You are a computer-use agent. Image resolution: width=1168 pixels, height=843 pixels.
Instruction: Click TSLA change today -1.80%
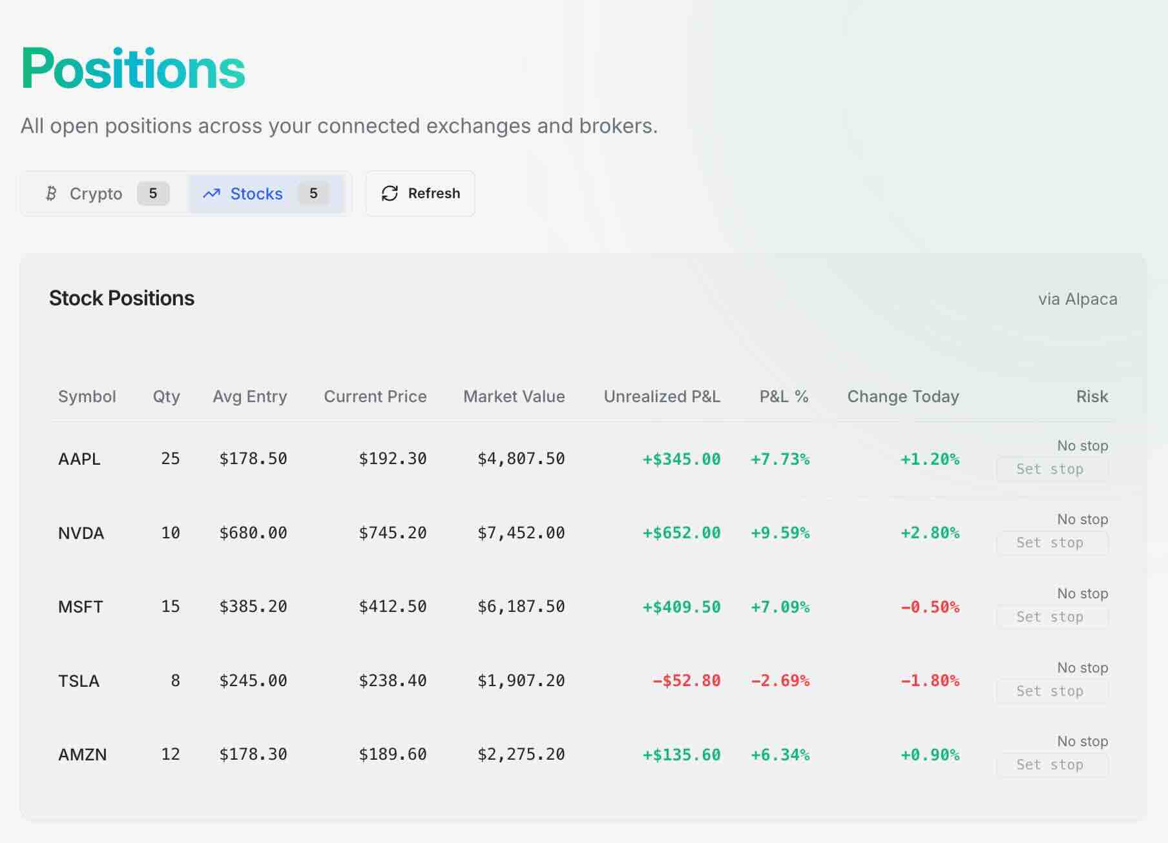(930, 681)
